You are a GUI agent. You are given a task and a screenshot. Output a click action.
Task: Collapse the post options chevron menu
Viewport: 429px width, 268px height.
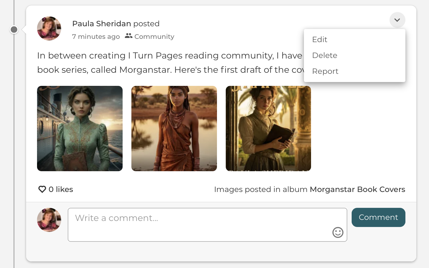[397, 20]
